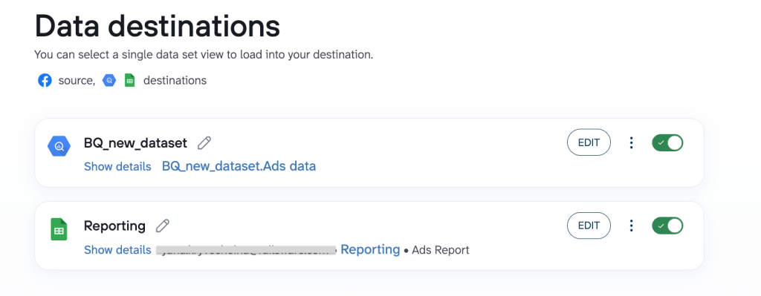The image size is (761, 296).
Task: Click the BQ_new_dataset title text
Action: (x=135, y=143)
